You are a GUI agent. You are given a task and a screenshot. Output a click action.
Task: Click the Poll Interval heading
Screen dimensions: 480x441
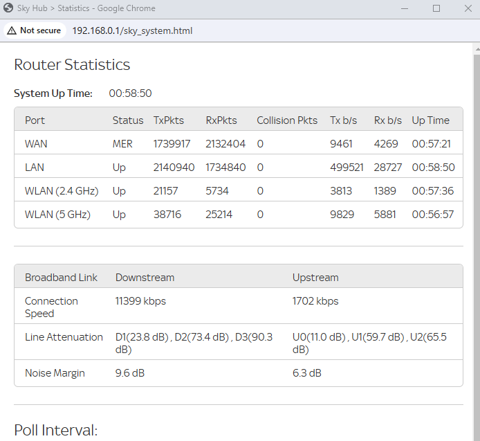55,430
